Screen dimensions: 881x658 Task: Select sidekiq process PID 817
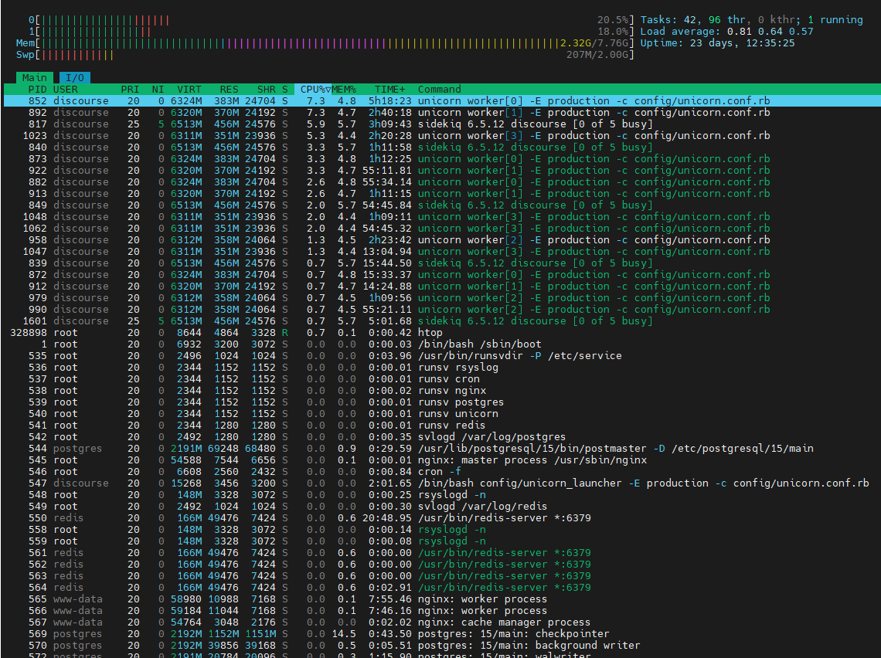(x=440, y=124)
